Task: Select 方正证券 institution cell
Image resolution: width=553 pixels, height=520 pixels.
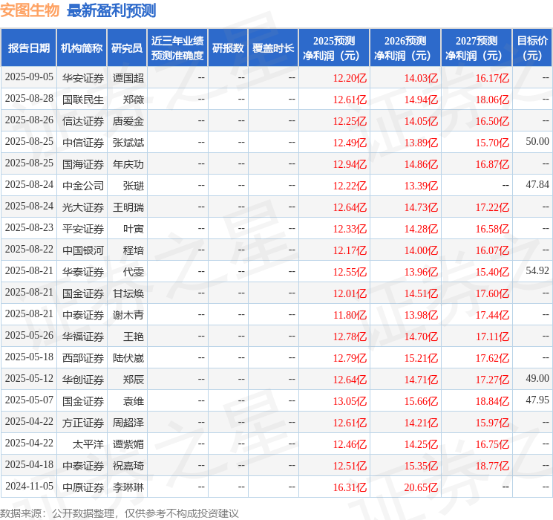Action: coord(83,423)
